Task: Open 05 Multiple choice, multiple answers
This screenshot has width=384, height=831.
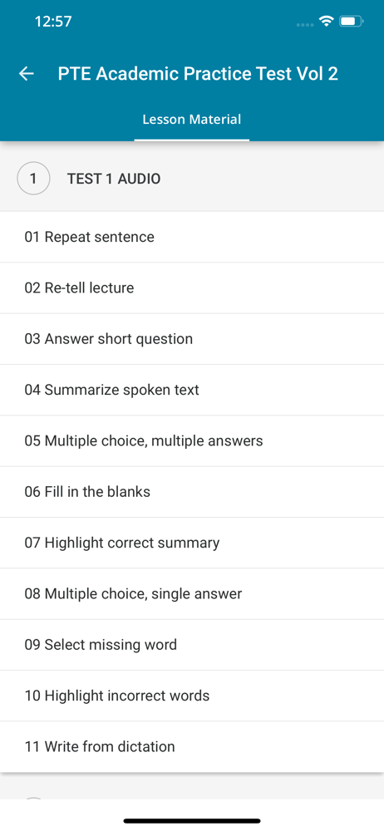Action: coord(192,441)
